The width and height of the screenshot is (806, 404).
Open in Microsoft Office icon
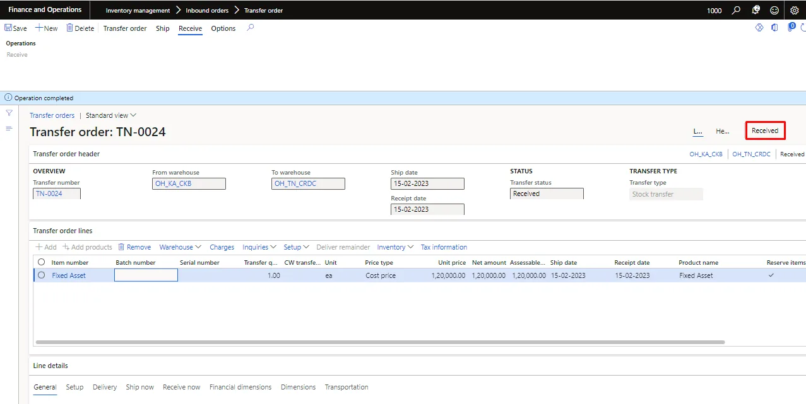[774, 28]
